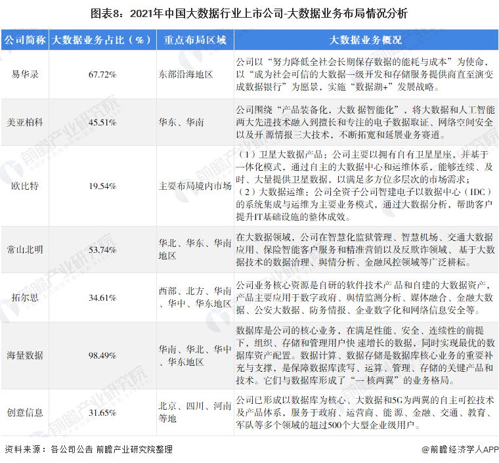The height and width of the screenshot is (463, 499).
Task: Click 美亚柏科 overview about 电子数据取证
Action: [365, 122]
